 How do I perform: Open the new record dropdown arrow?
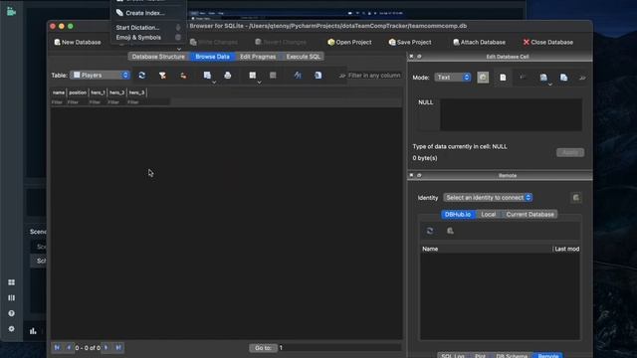coord(259,83)
